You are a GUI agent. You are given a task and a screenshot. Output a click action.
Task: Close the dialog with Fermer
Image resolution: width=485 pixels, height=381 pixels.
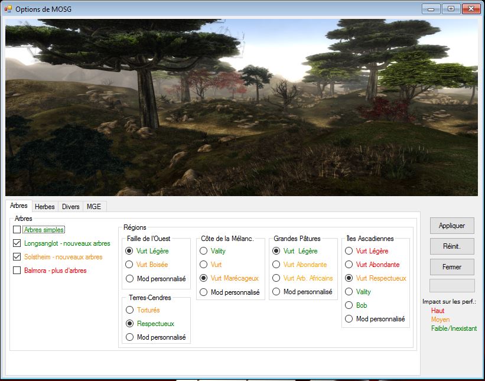coord(452,267)
